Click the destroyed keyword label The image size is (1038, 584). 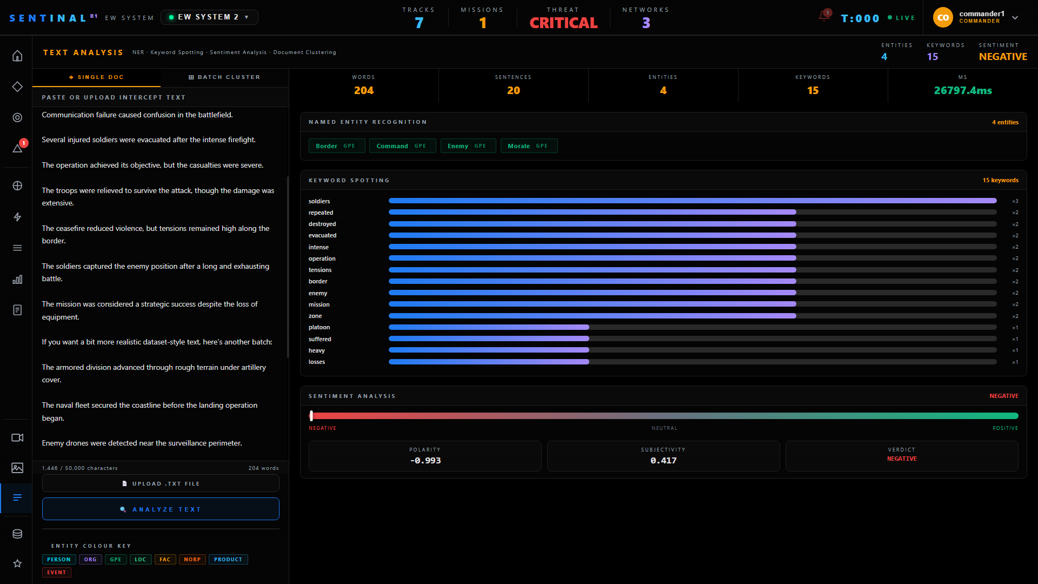322,224
